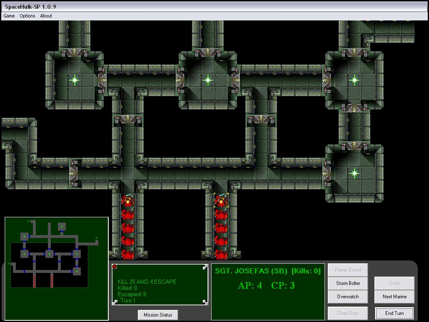Click the right-side door of the top-left room
The width and height of the screenshot is (429, 322).
coord(102,80)
